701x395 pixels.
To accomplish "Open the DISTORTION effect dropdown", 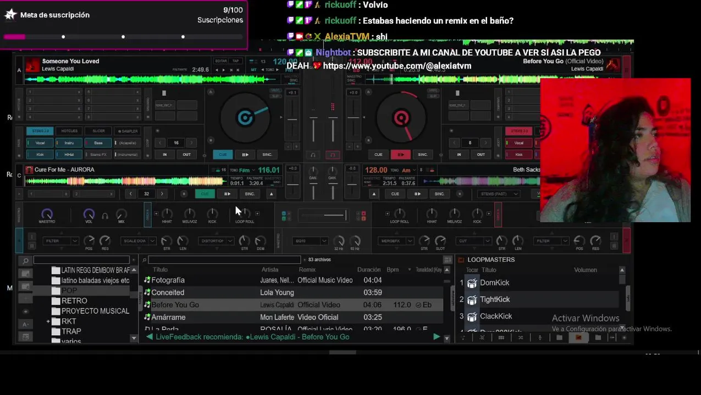I will (x=216, y=241).
